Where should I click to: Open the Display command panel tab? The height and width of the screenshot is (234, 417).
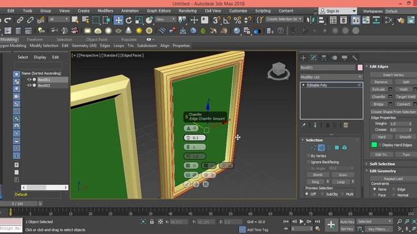point(345,58)
